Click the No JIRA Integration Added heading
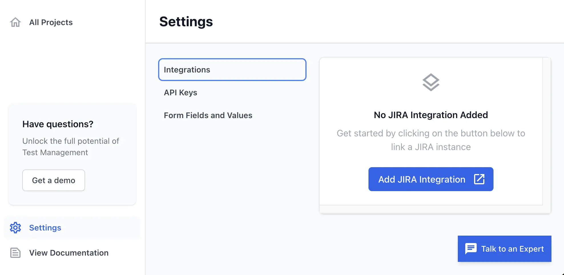This screenshot has height=275, width=564. pyautogui.click(x=431, y=115)
